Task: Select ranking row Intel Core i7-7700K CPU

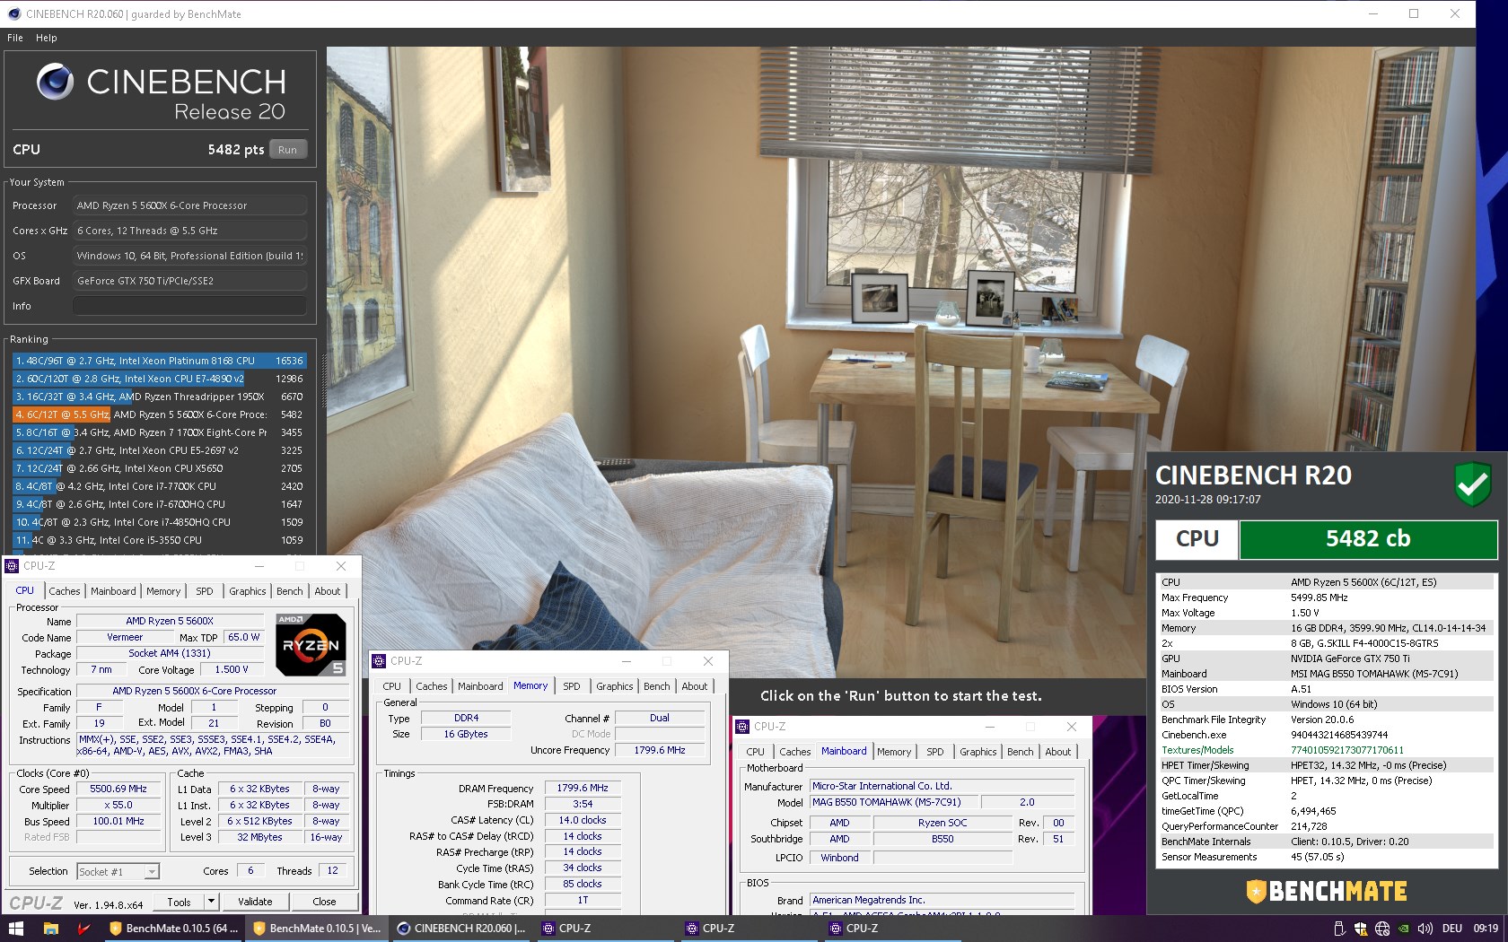Action: click(159, 486)
